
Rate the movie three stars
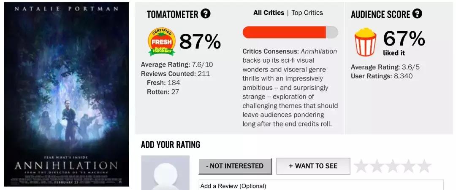pyautogui.click(x=393, y=166)
